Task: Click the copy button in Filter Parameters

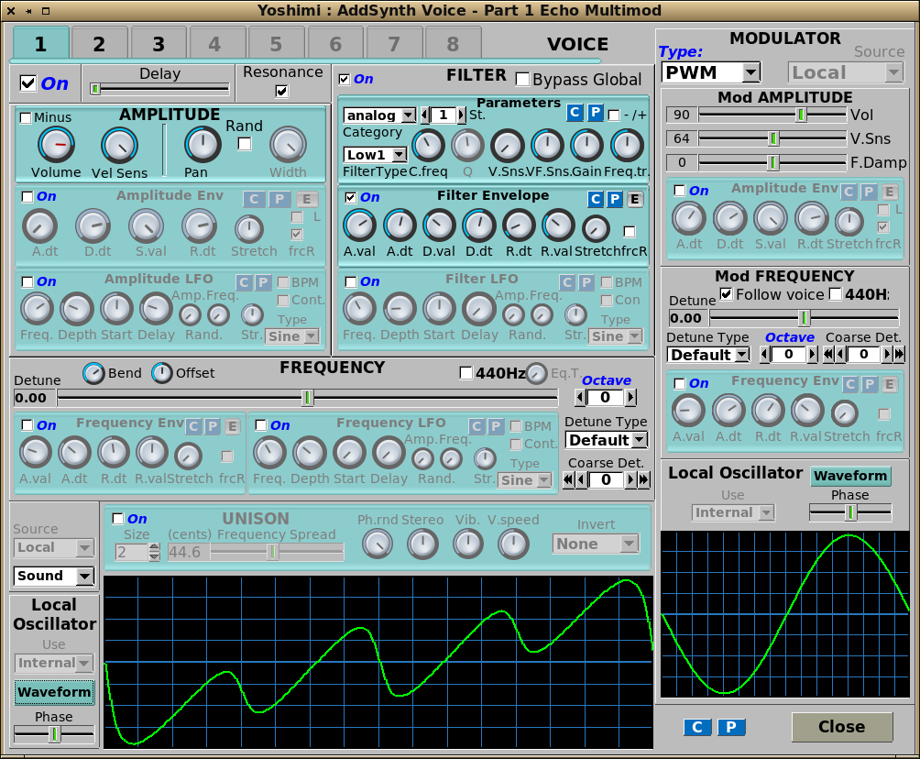Action: click(575, 113)
